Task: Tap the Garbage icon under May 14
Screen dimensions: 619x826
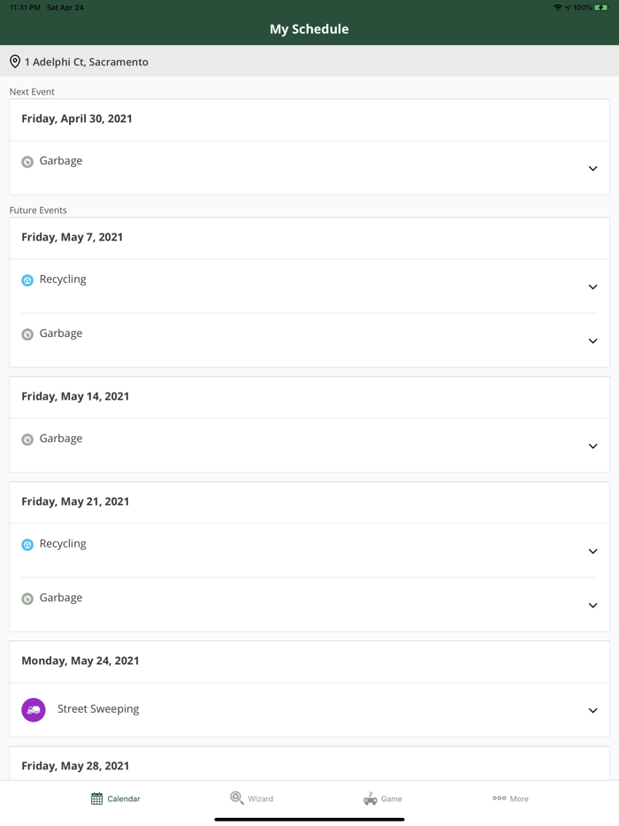Action: [x=27, y=440]
